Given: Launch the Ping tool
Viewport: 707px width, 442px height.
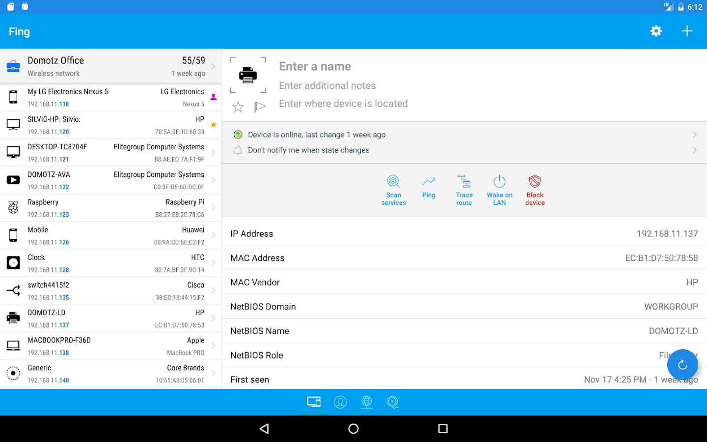Looking at the screenshot, I should click(x=429, y=187).
